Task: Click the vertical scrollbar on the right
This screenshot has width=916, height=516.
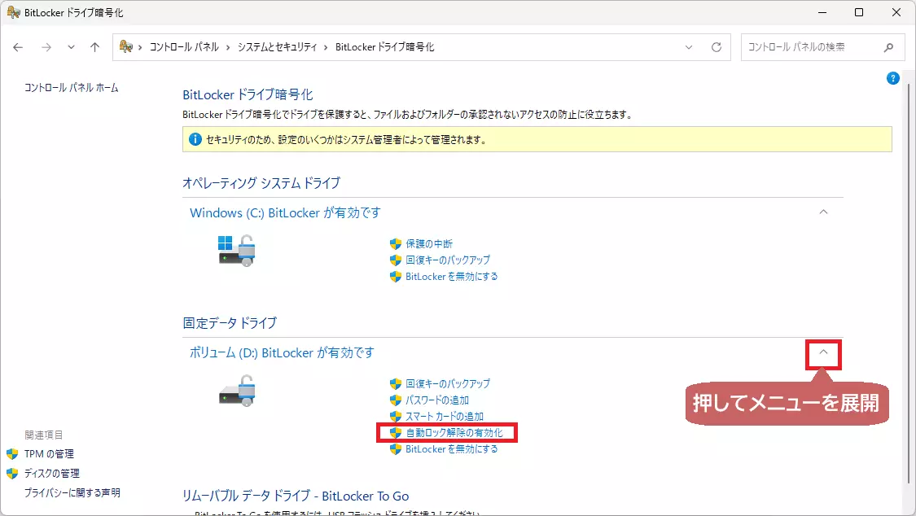Action: pos(909,283)
